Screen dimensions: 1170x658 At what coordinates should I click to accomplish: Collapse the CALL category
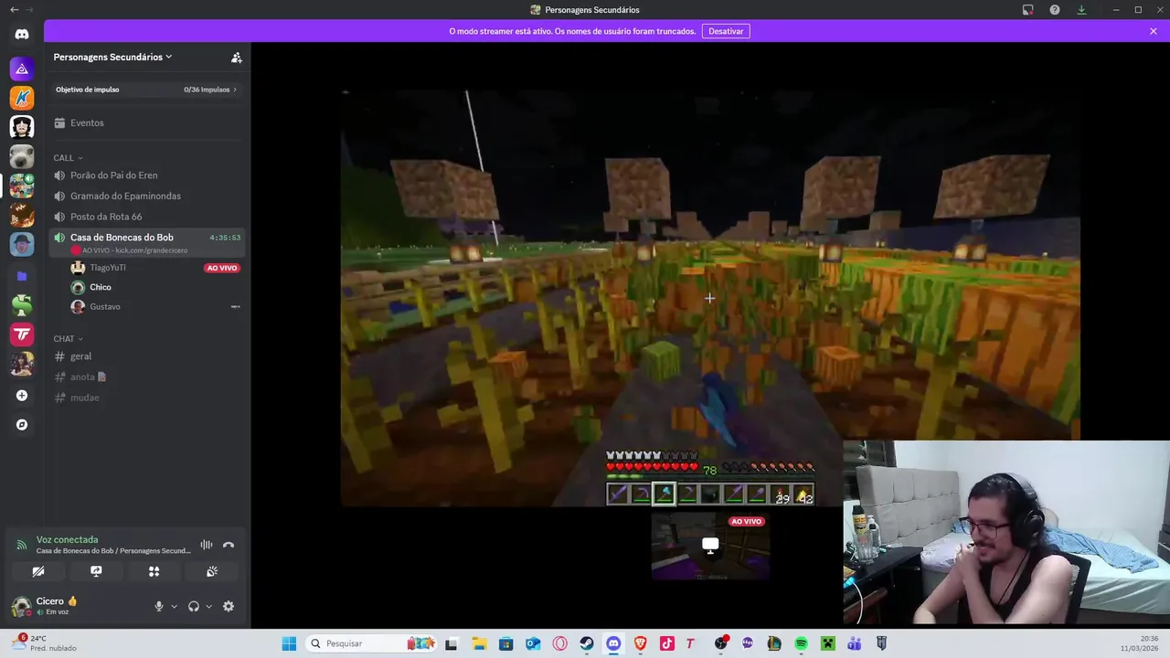coord(68,157)
